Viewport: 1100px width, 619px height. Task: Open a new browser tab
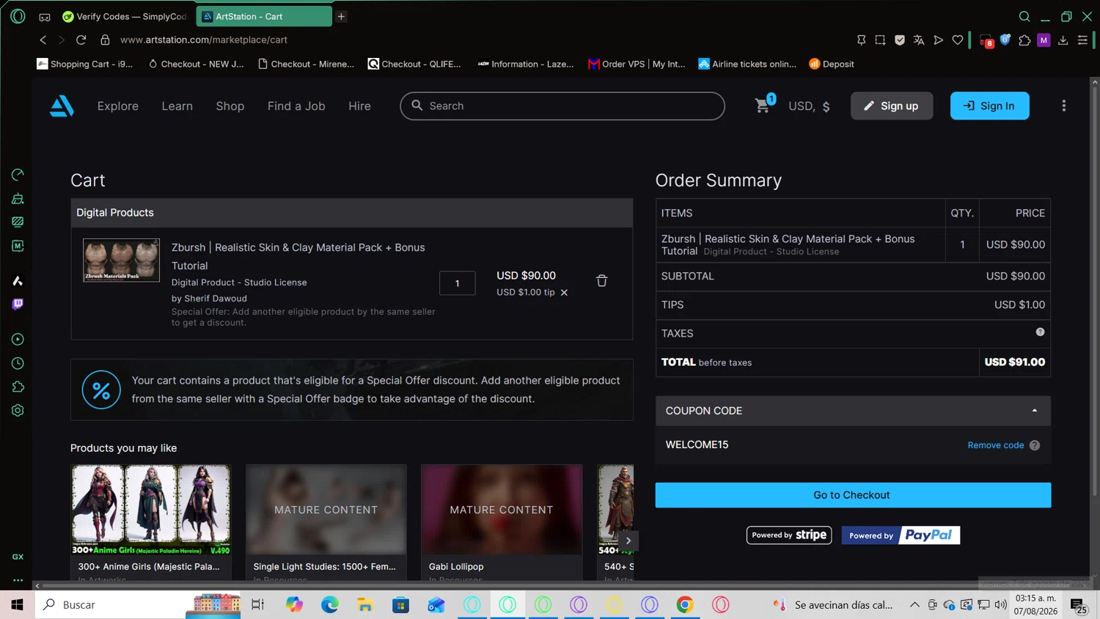pyautogui.click(x=341, y=16)
